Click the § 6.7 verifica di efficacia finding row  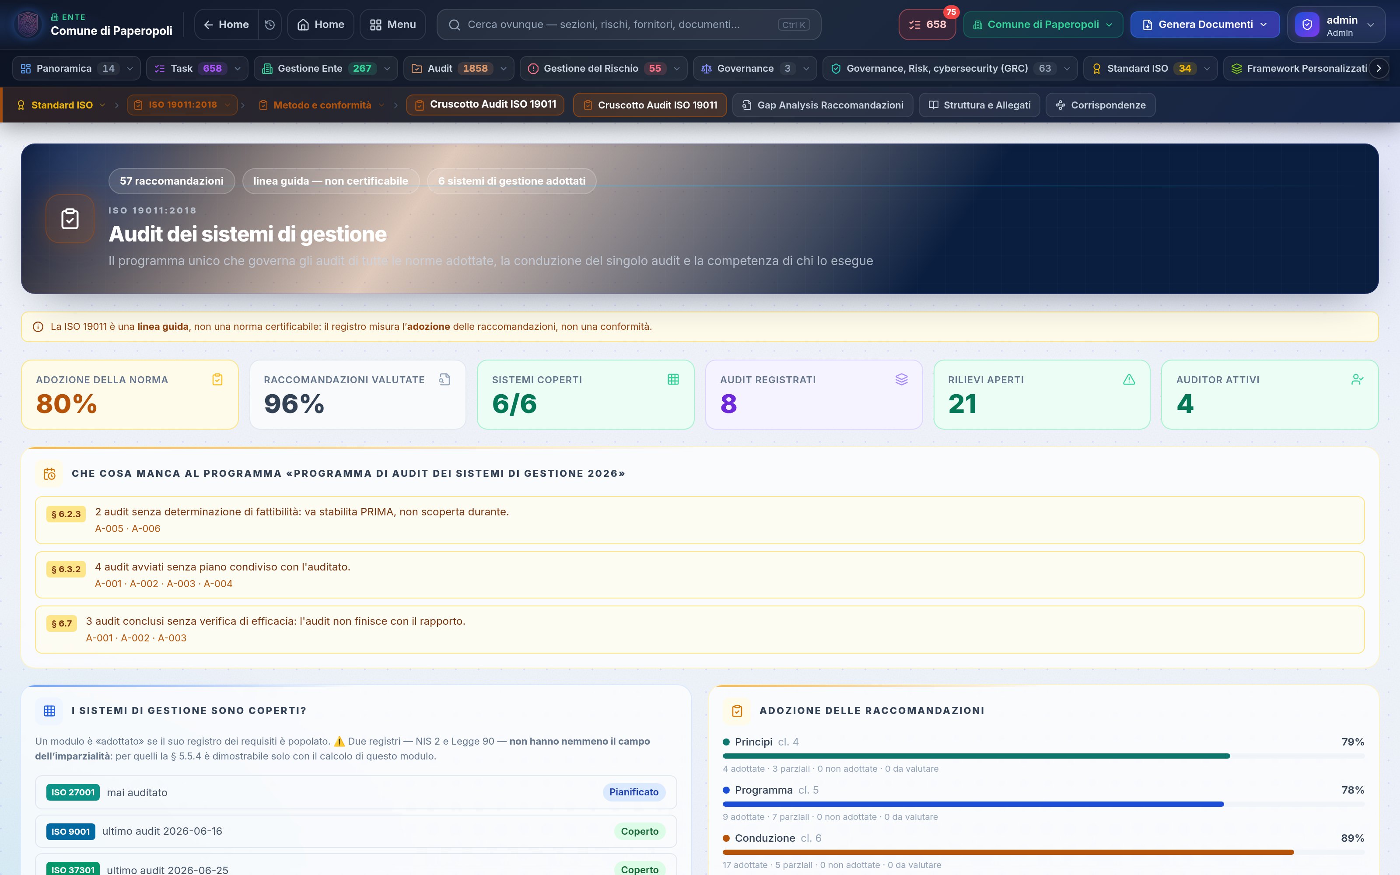(700, 630)
